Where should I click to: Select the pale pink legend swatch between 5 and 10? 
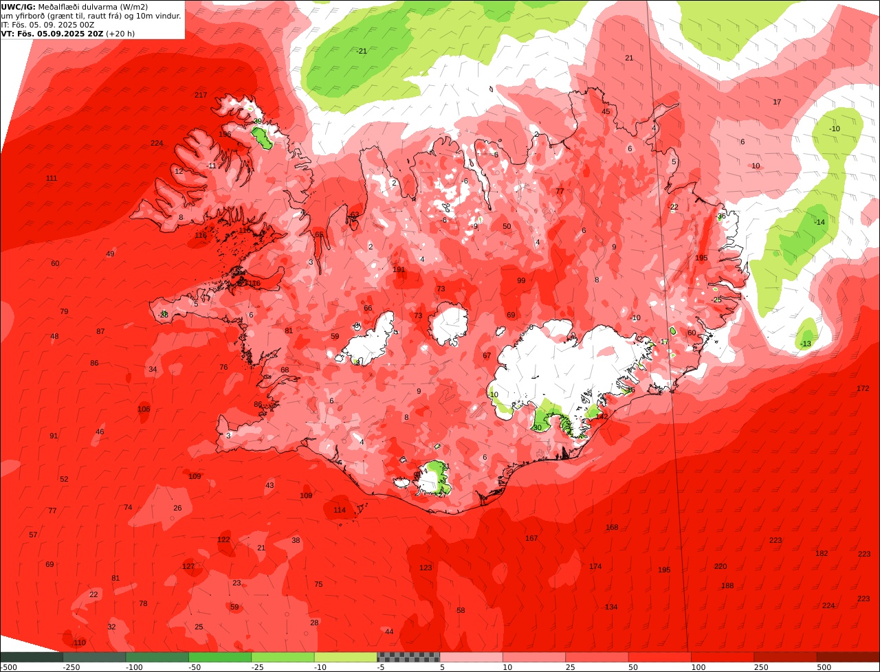pyautogui.click(x=472, y=657)
